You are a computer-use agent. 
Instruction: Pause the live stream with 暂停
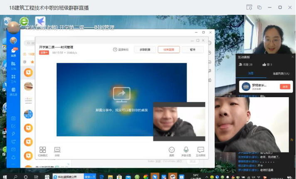point(192,49)
